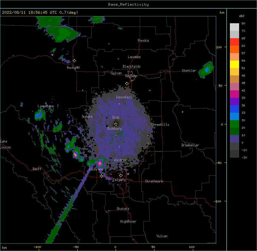Screen dimensions: 257x251
Task: Select the Limestone label
Action: pos(46,106)
